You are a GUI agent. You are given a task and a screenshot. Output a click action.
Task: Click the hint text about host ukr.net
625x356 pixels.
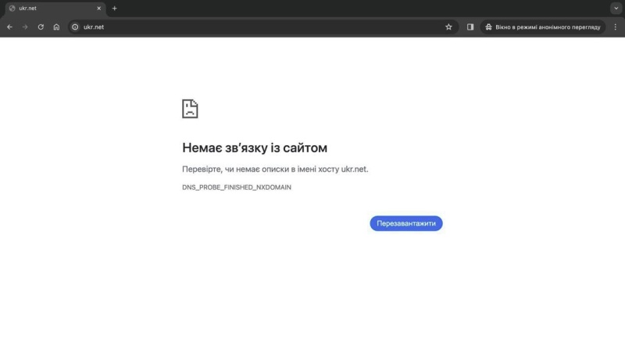point(274,169)
